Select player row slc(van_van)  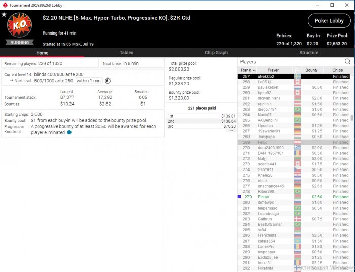tap(294, 98)
